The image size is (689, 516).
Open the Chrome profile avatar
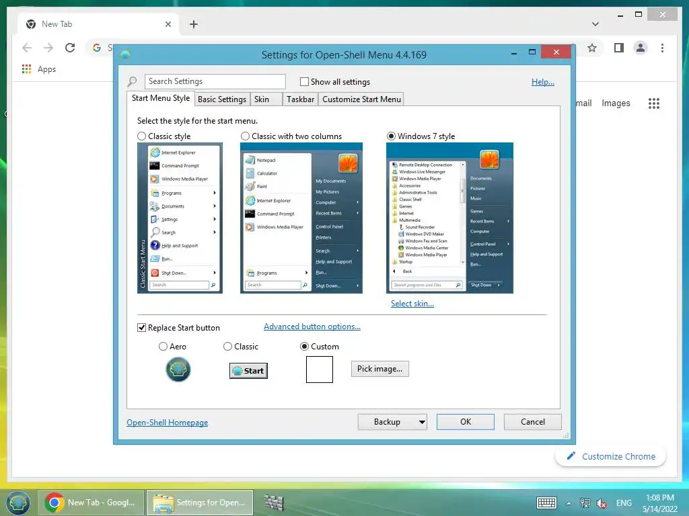641,48
